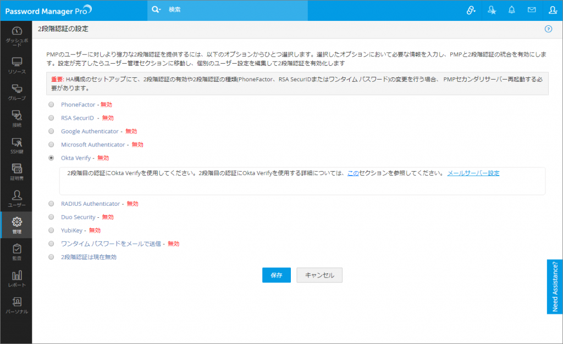
Task: Select the 2段階認証は現在無効 radio button
Action: (x=51, y=257)
